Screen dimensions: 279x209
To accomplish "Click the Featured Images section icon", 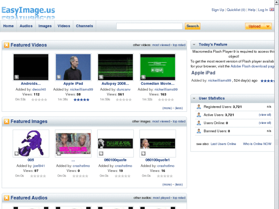I will [x=7, y=122].
